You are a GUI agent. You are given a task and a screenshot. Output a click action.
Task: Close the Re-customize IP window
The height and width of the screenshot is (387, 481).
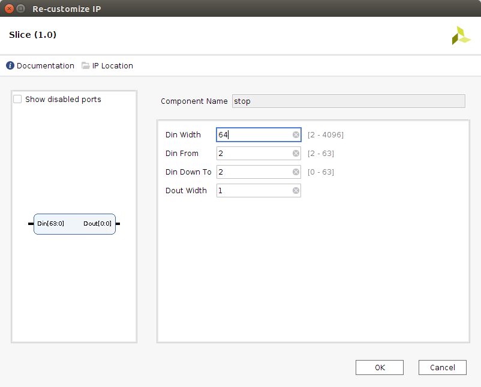tap(9, 9)
